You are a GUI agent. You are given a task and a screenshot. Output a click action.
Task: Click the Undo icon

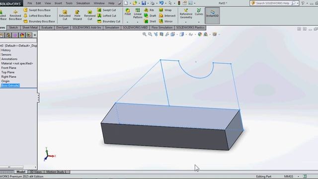[161, 3]
